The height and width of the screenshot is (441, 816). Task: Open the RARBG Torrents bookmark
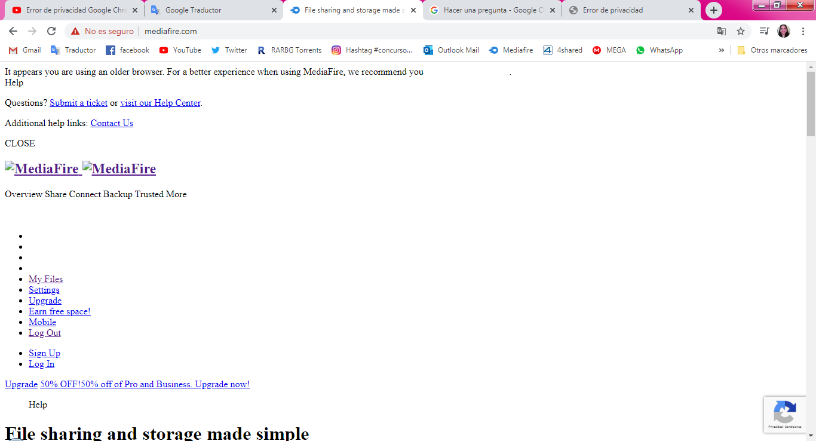[289, 50]
